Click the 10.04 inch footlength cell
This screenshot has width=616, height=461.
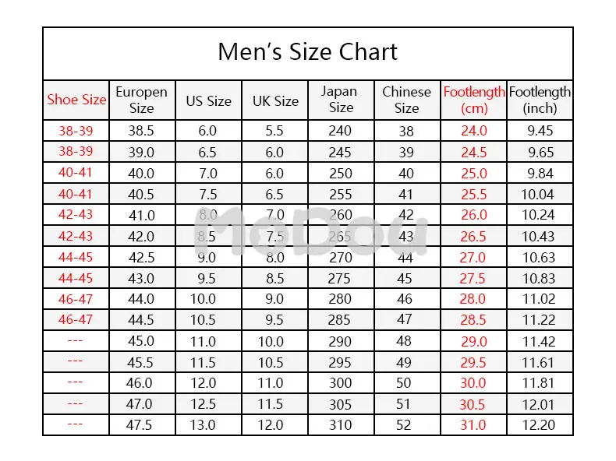[x=540, y=194]
